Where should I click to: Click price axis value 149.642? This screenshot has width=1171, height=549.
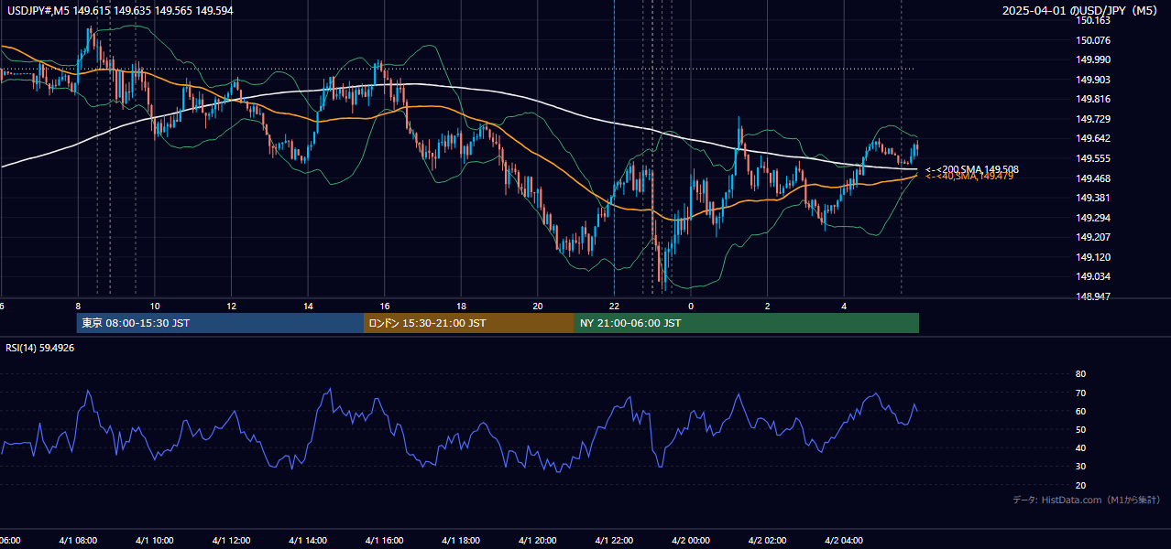pos(1093,139)
